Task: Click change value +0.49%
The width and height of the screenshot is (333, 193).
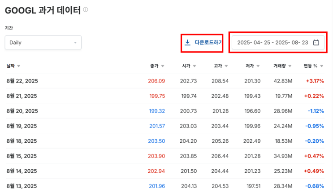Action: point(314,171)
